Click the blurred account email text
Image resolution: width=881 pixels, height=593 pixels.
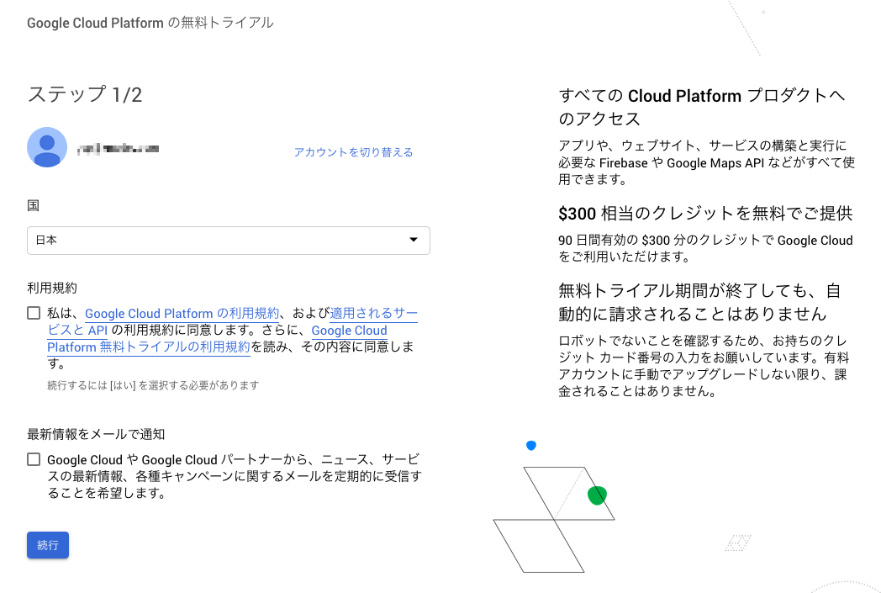pos(118,148)
